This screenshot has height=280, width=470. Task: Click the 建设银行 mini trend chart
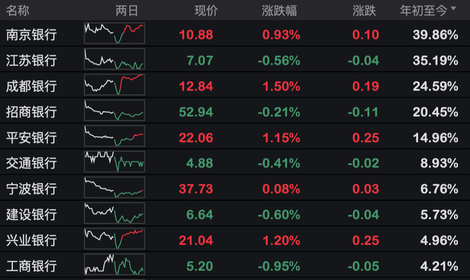coord(114,213)
